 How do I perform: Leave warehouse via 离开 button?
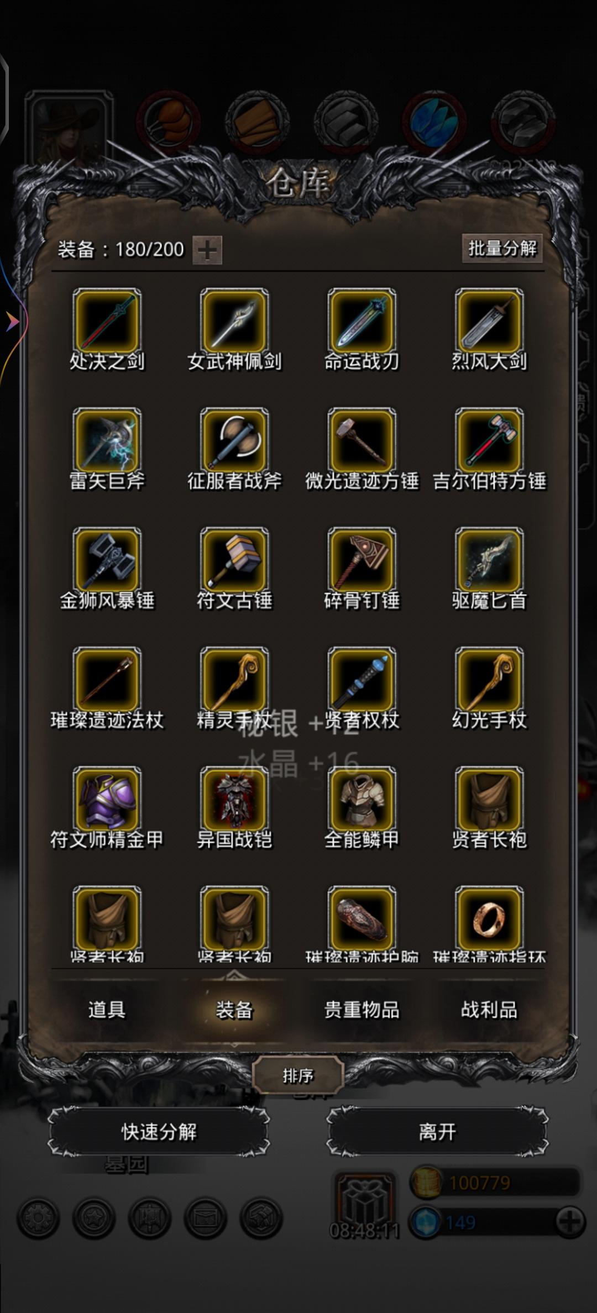click(437, 1131)
